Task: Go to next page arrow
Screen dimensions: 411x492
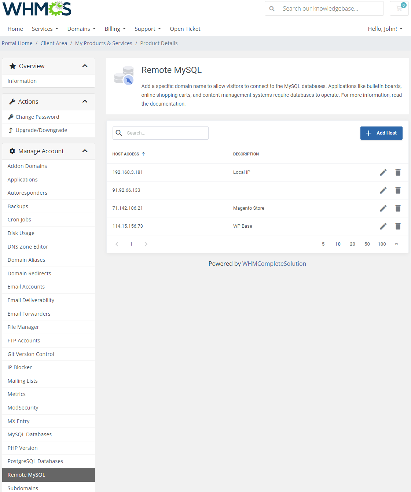Action: click(146, 244)
